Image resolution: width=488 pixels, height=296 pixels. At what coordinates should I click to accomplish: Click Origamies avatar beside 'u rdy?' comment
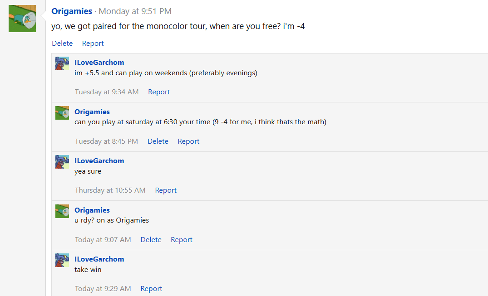62,211
